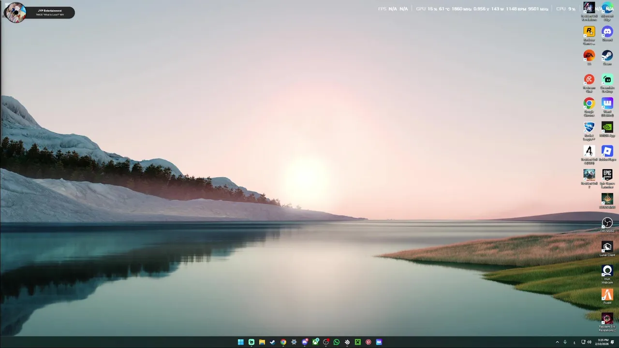Viewport: 619px width, 348px height.
Task: Open WhatsApp from the taskbar
Action: 337,342
